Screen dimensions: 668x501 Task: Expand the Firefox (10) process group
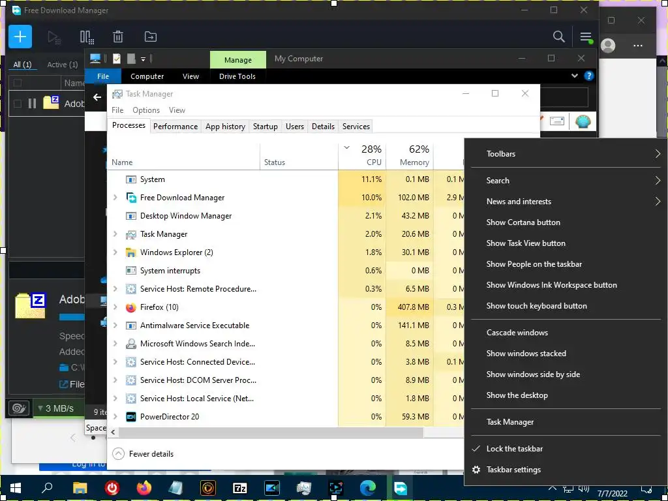tap(115, 307)
